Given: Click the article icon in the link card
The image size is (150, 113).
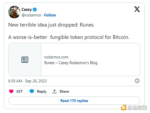Looking at the screenshot, I should (x=25, y=60).
